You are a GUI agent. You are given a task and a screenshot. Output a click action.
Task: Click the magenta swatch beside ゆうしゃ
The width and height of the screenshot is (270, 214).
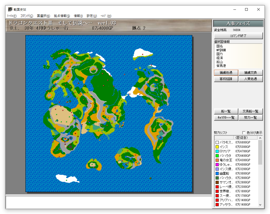coord(217,165)
